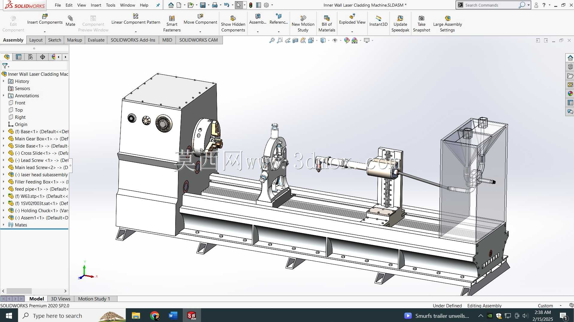
Task: Toggle the pin on the menu bar
Action: [x=158, y=5]
